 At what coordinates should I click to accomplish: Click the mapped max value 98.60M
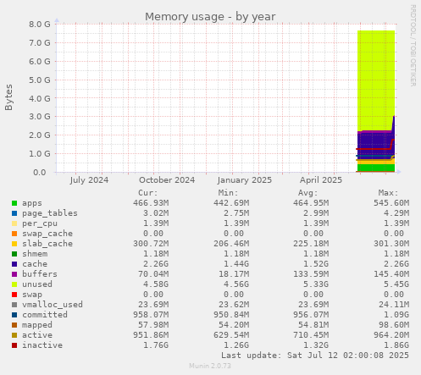coord(394,325)
